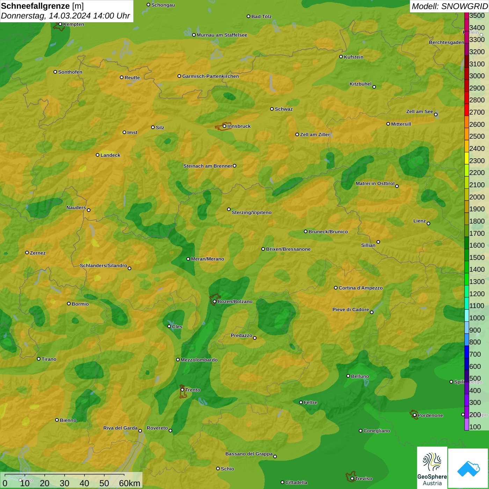Click the Schneefallgrenze title text
This screenshot has width=489, height=489.
point(35,6)
